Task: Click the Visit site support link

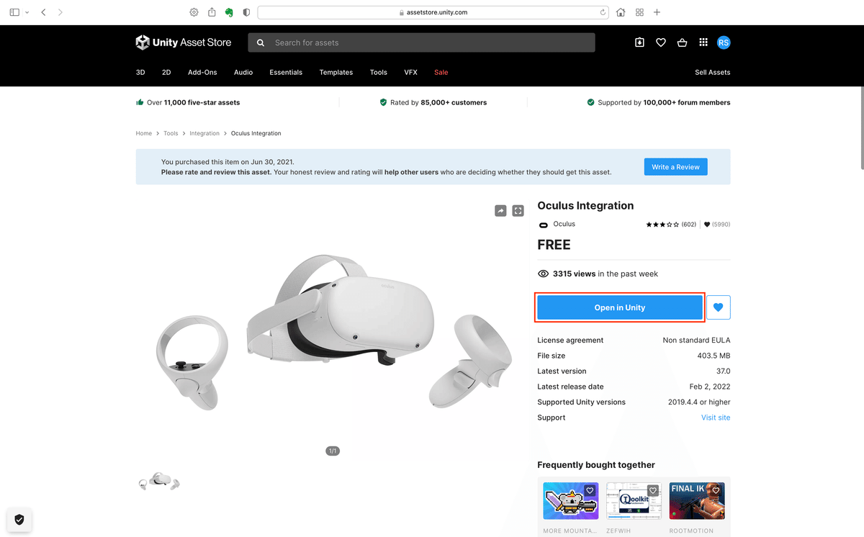Action: click(x=716, y=418)
